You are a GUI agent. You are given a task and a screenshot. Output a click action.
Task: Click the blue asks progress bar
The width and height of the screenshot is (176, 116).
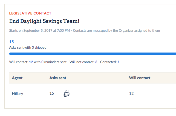93,54
